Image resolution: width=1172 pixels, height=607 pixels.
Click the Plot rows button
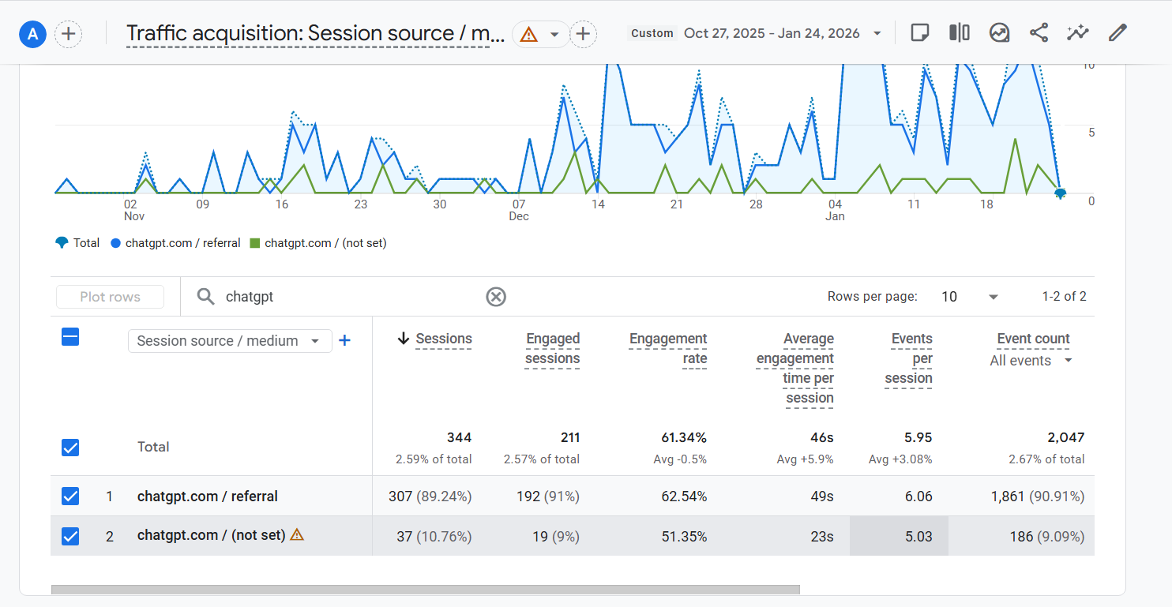pos(110,297)
